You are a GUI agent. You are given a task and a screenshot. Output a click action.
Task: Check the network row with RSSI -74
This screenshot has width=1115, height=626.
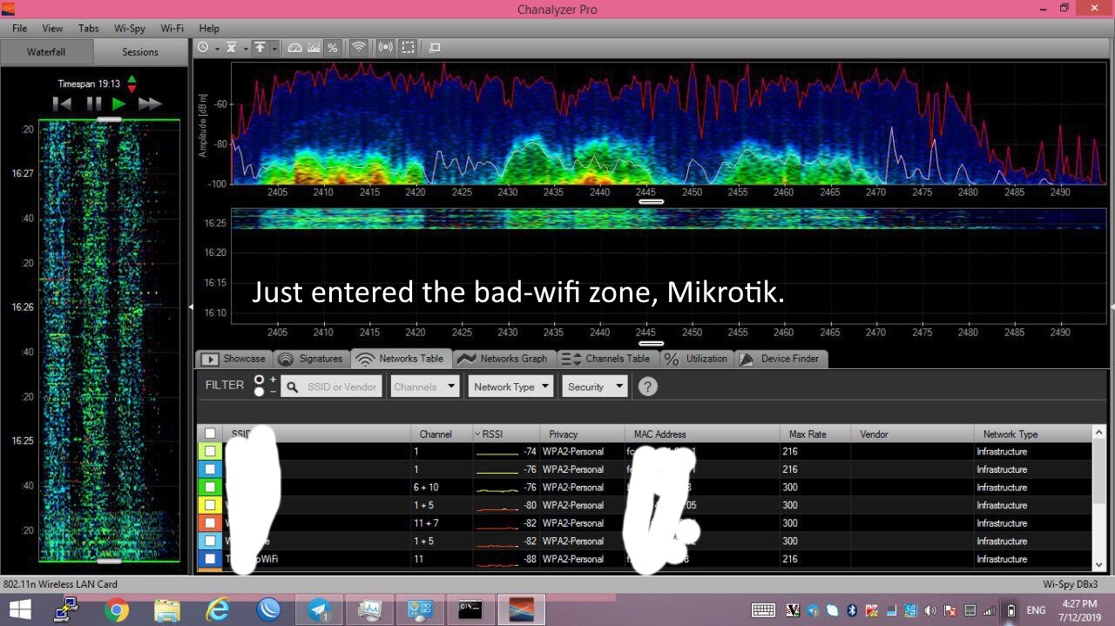[x=210, y=451]
